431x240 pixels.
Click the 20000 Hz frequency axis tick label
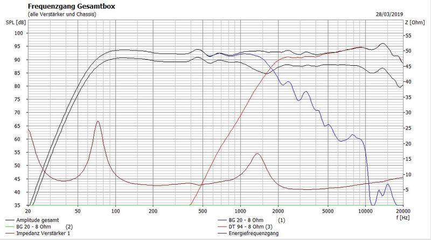click(x=403, y=211)
